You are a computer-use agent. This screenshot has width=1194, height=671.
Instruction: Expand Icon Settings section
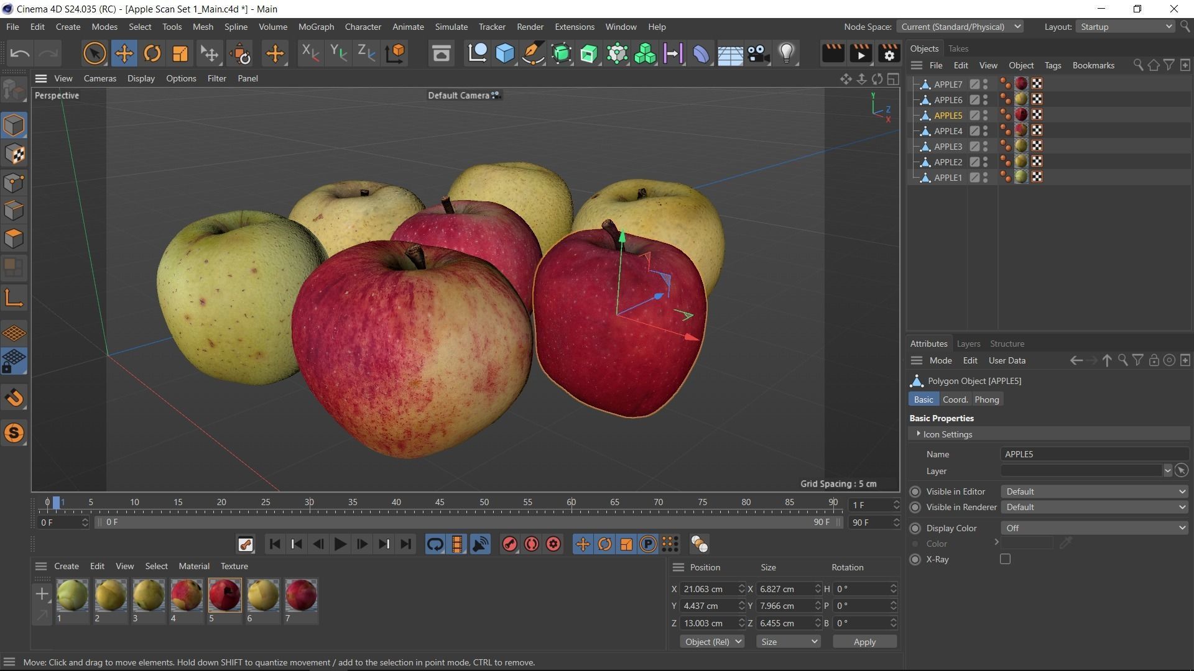pyautogui.click(x=919, y=434)
